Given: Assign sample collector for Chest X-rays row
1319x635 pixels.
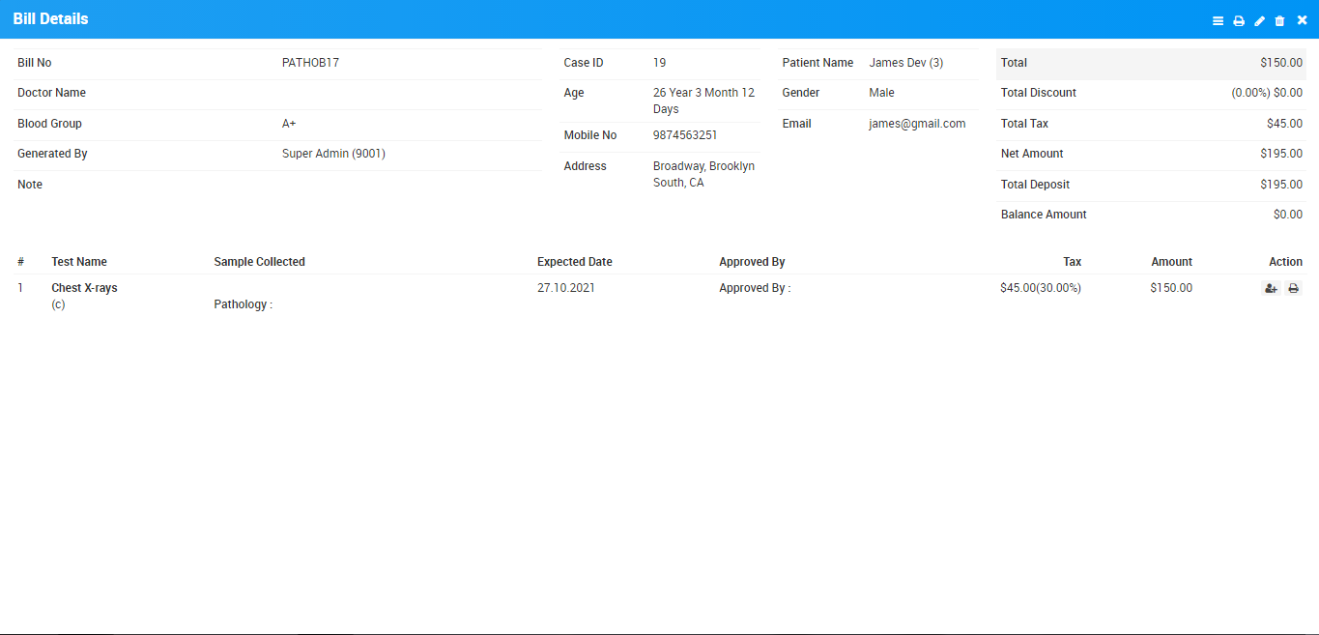Looking at the screenshot, I should 1271,288.
